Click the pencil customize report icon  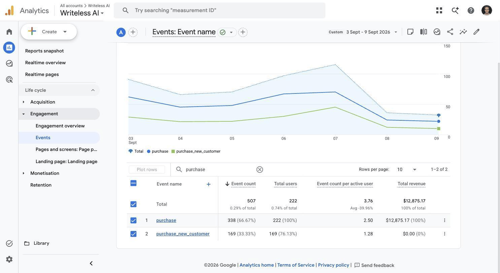[476, 32]
